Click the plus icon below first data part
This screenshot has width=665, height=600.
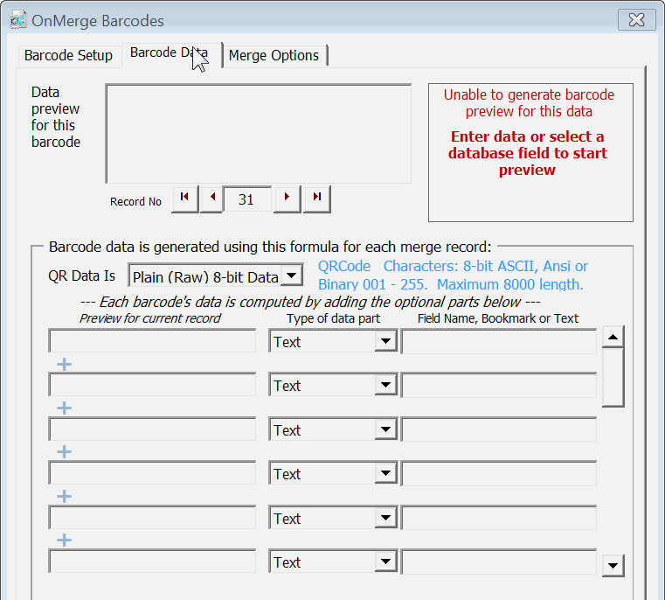[64, 364]
